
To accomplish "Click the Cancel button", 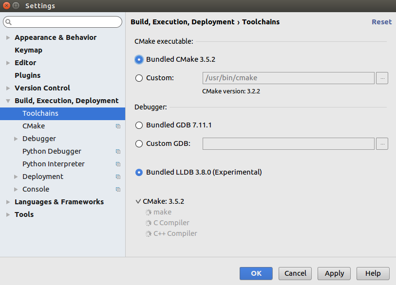I will [295, 273].
